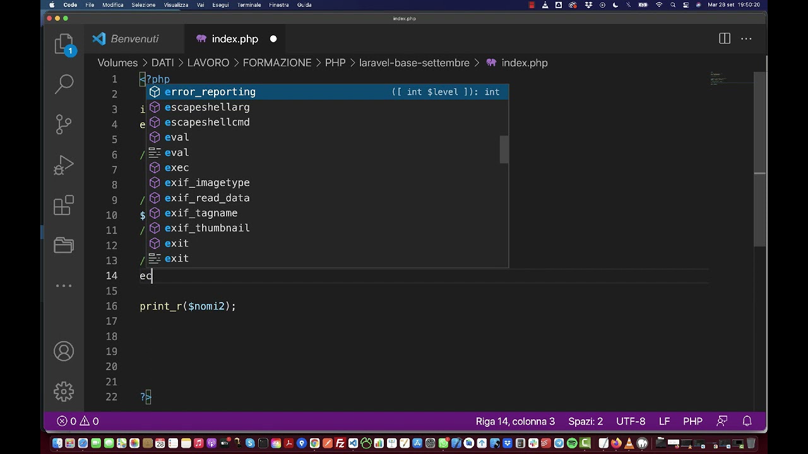The width and height of the screenshot is (808, 454).
Task: Open editor More Actions menu
Action: 746,39
